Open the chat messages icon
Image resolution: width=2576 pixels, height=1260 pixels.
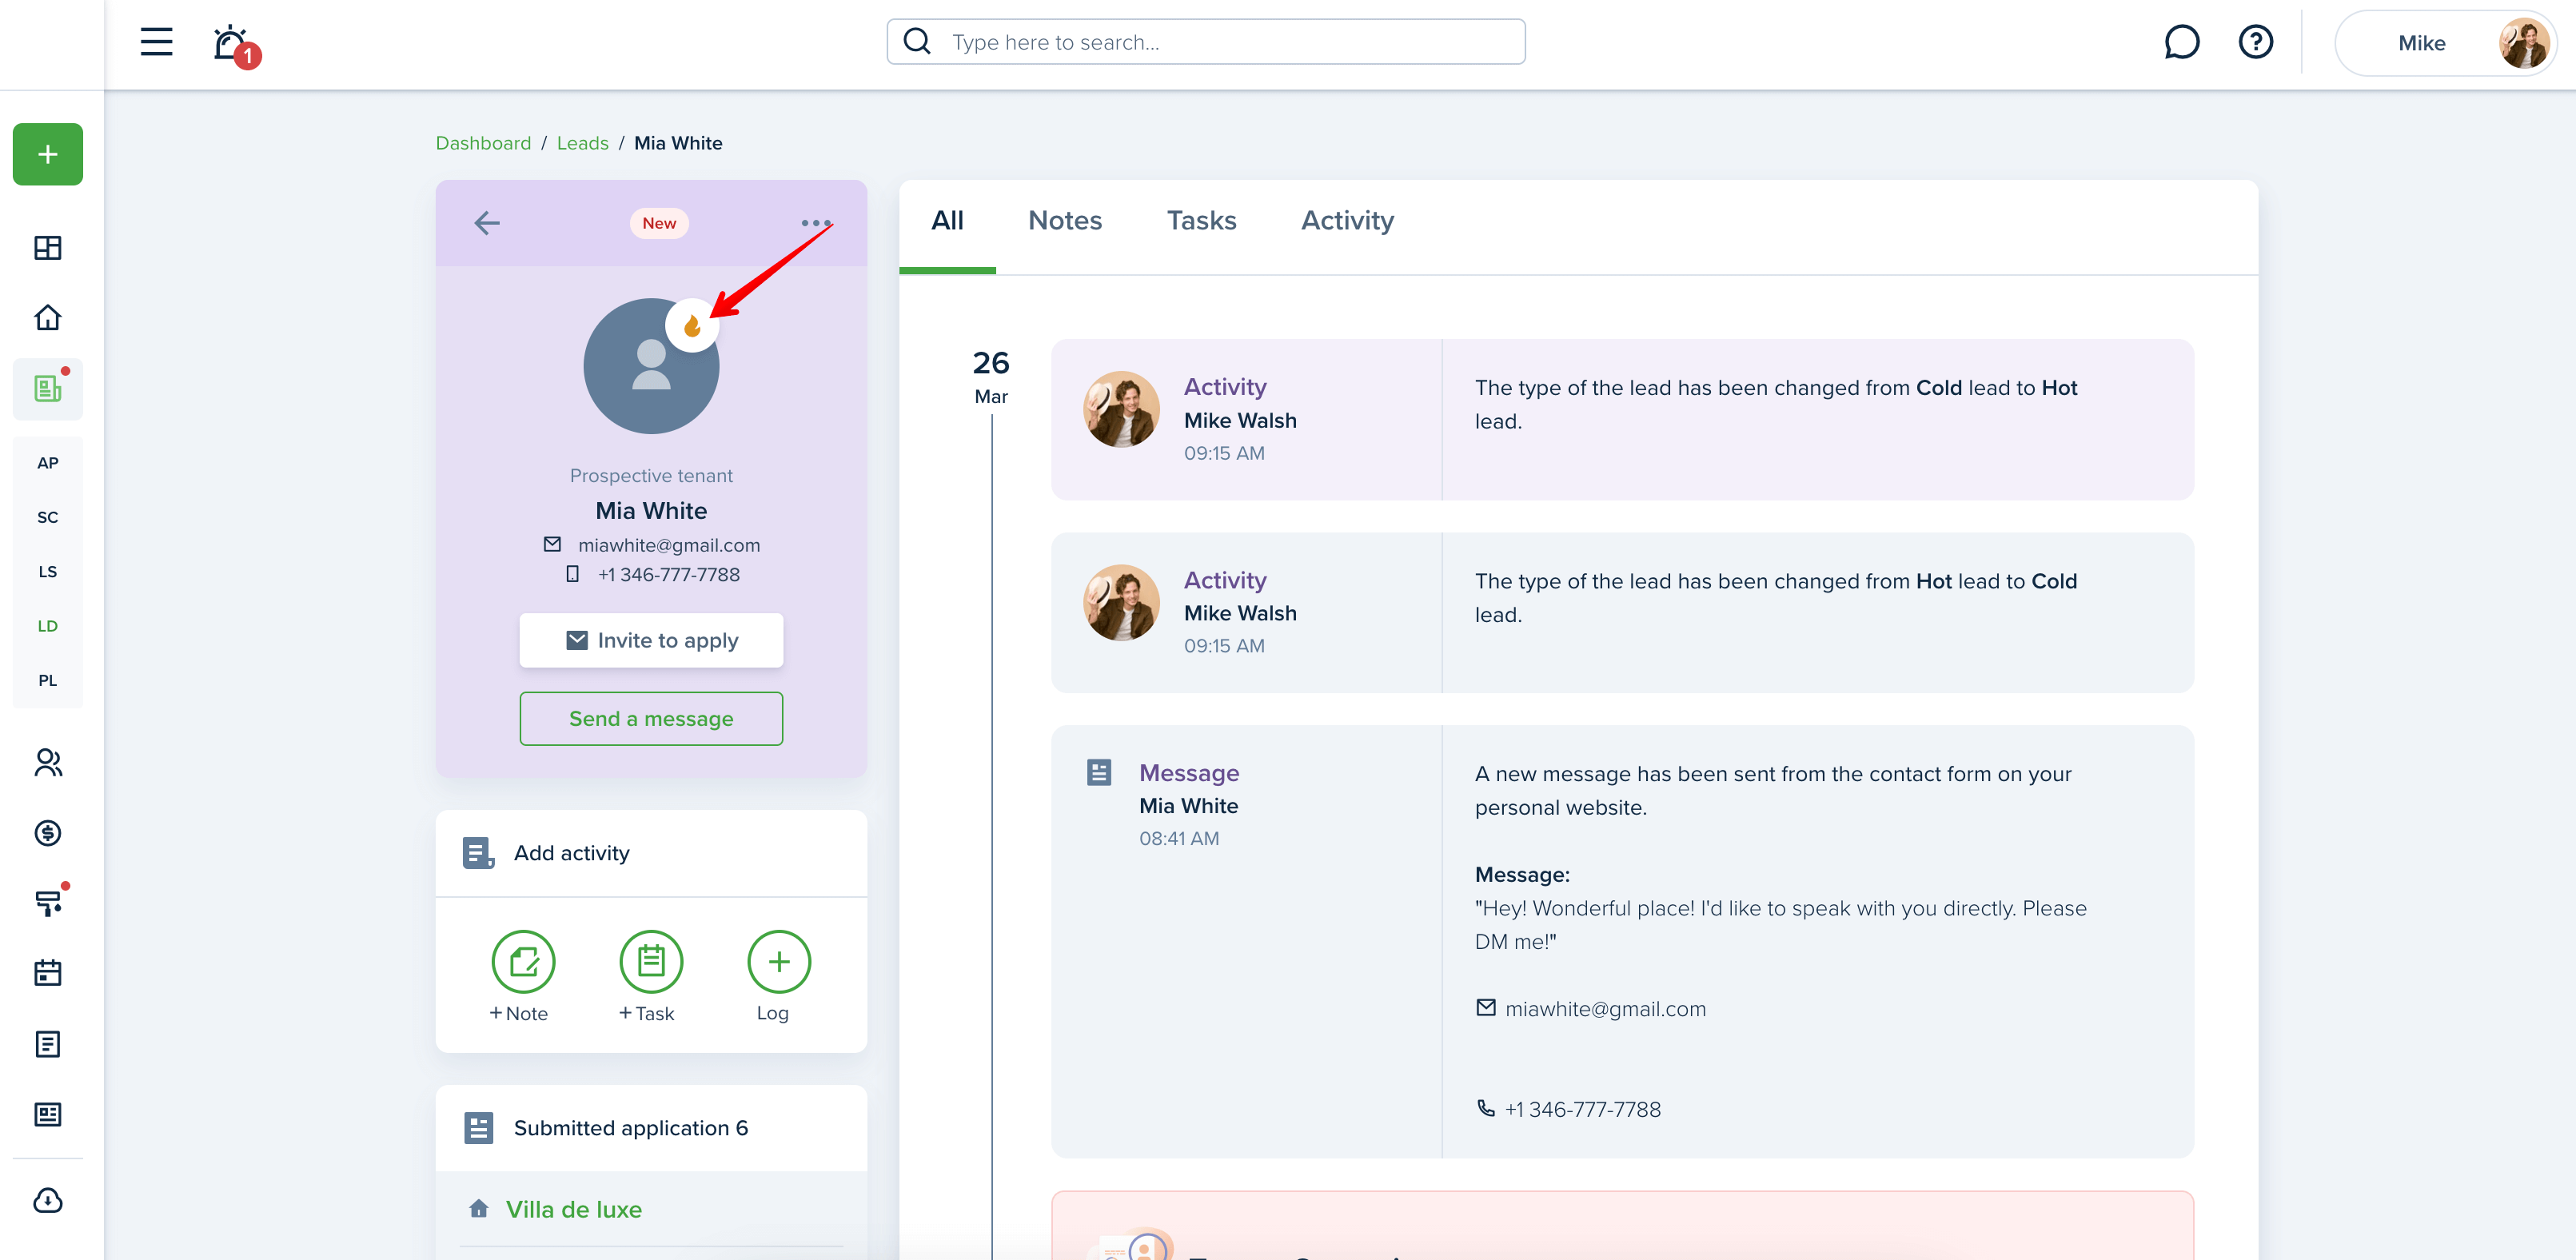point(2181,42)
